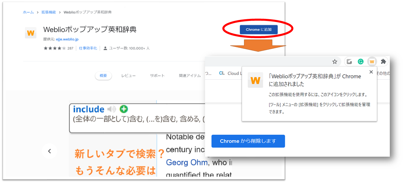Switch to the 関連アイテム tab
This screenshot has height=183, width=404.
coord(190,76)
